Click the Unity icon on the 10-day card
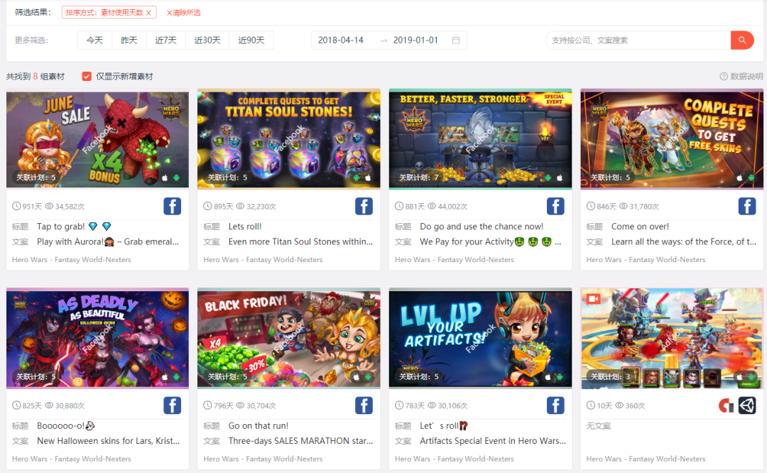The width and height of the screenshot is (767, 473). [747, 405]
